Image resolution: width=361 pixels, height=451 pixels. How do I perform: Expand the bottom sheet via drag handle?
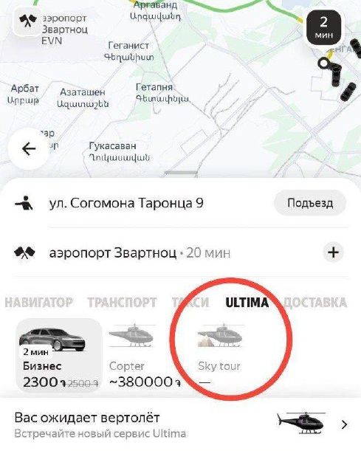tap(181, 173)
